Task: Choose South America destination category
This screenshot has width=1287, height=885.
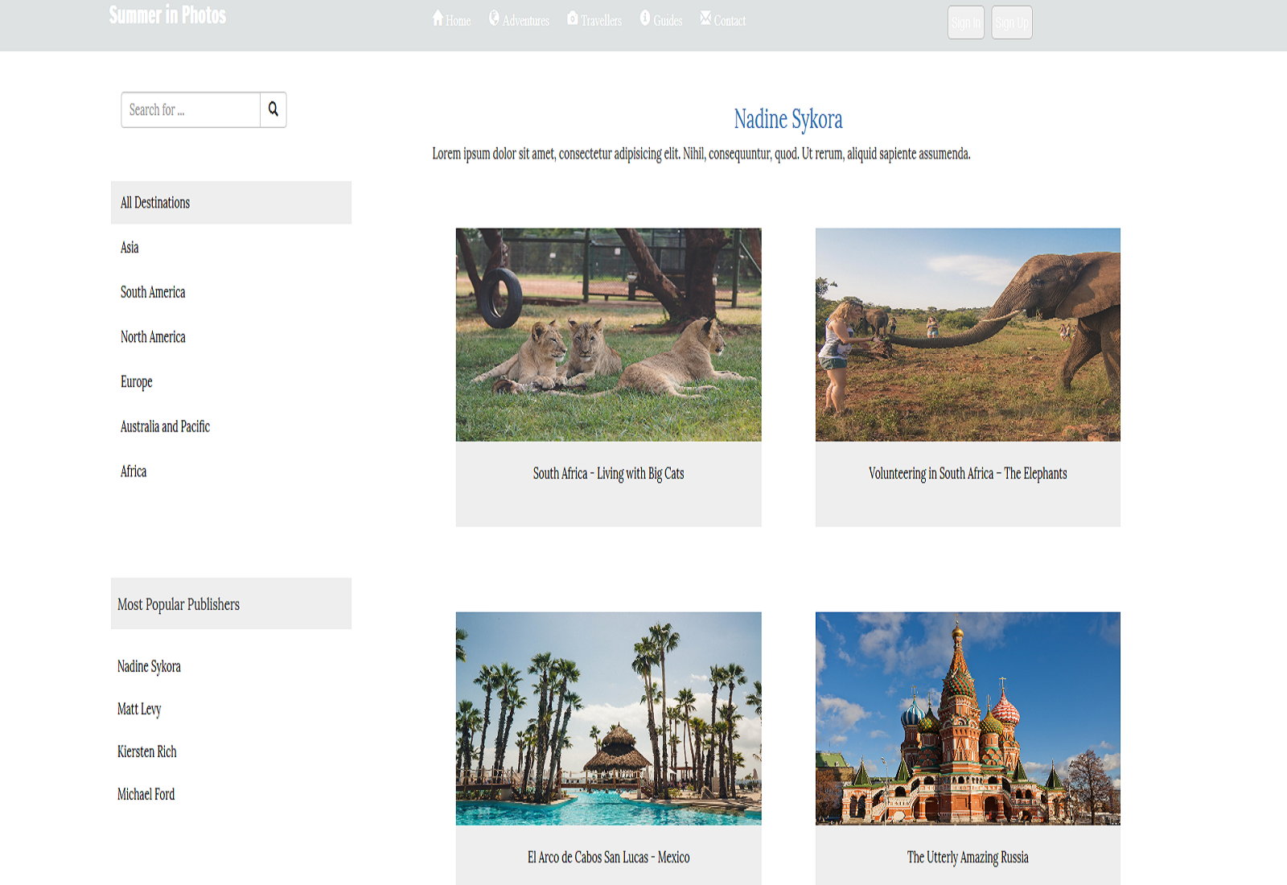Action: tap(153, 292)
